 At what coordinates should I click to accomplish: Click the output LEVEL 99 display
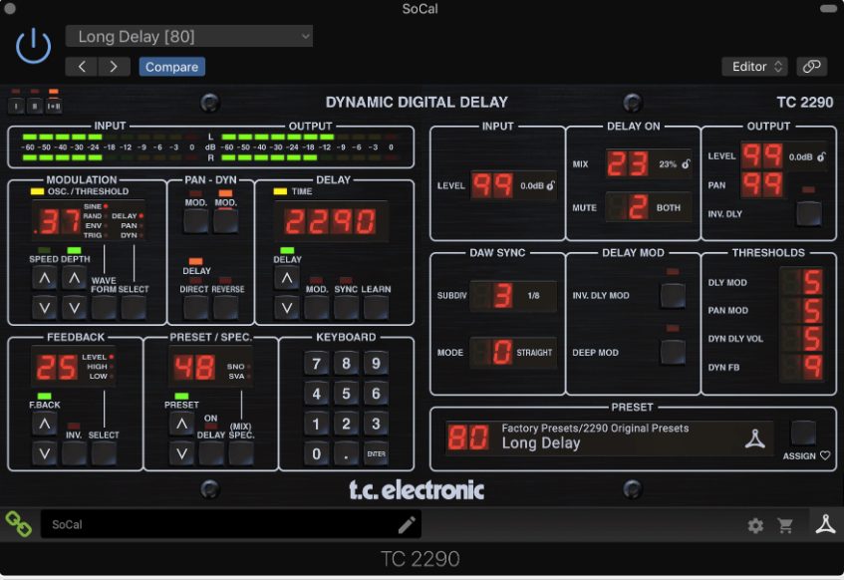pyautogui.click(x=762, y=156)
